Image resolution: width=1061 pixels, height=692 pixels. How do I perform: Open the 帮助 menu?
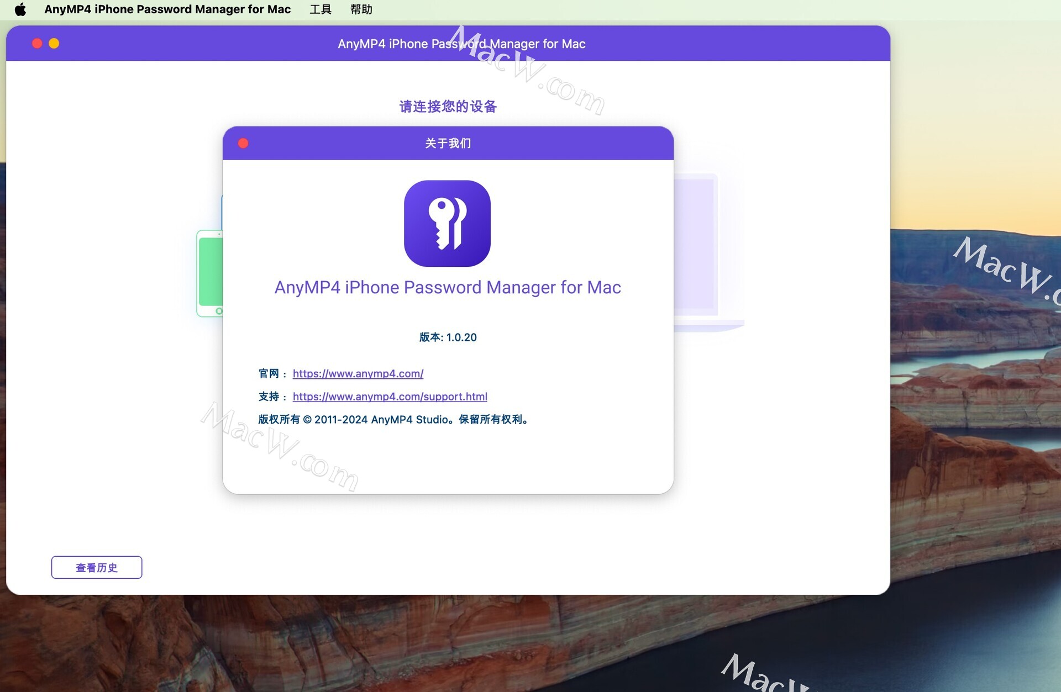[x=361, y=9]
